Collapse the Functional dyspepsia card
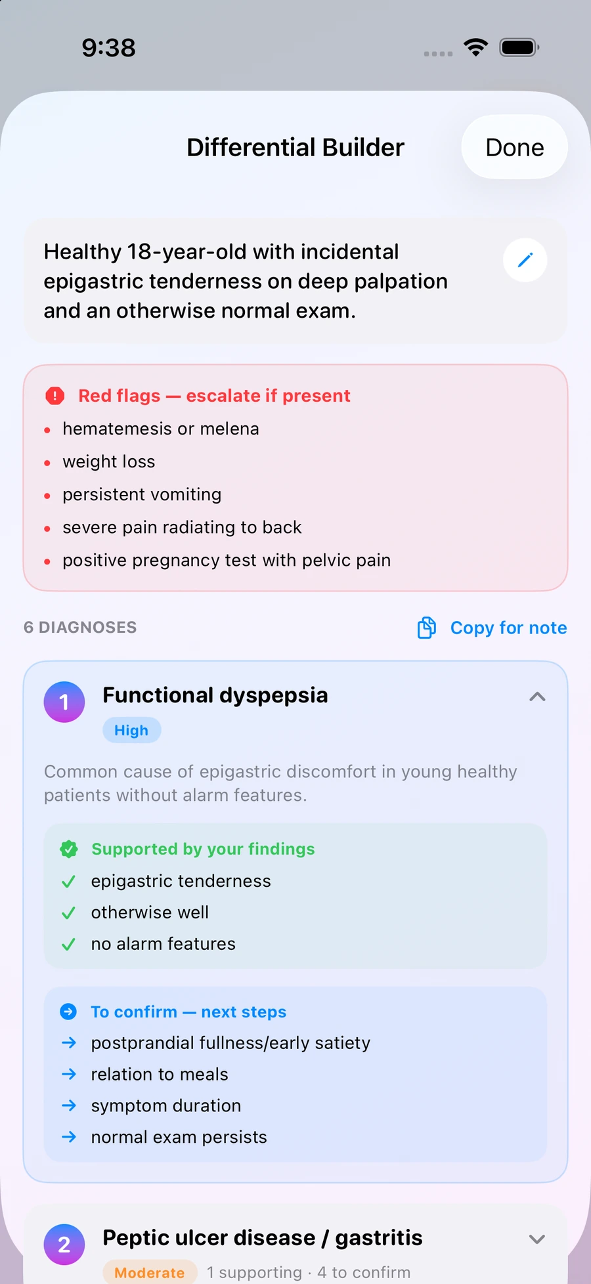 tap(537, 696)
